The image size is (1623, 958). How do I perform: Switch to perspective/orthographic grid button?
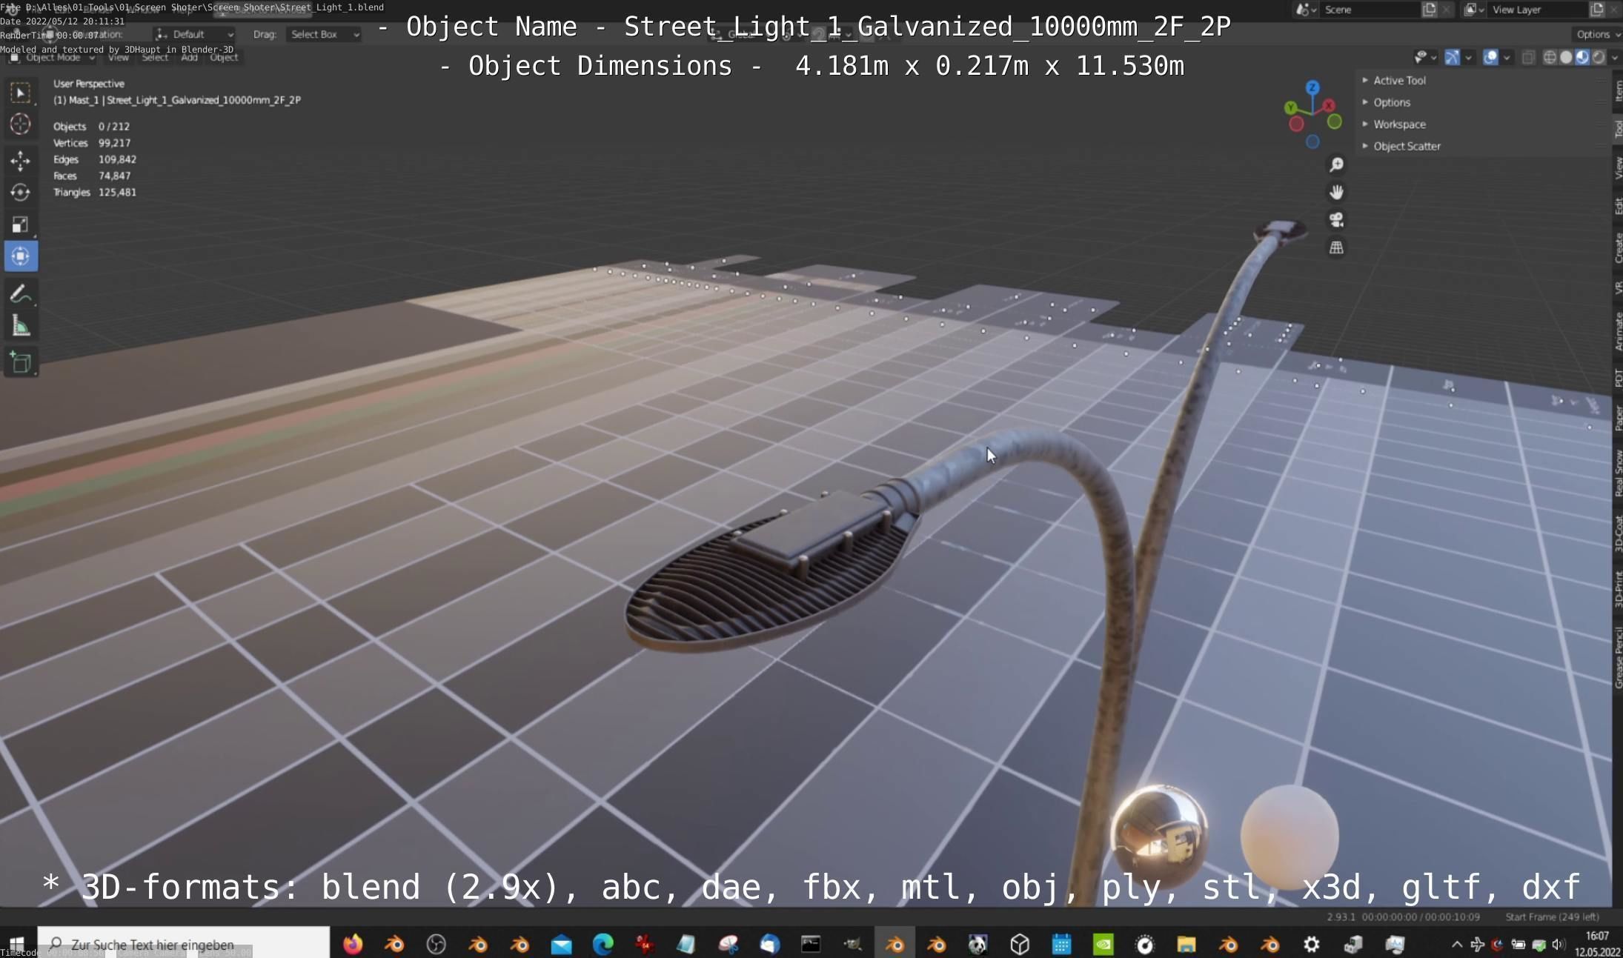1336,248
